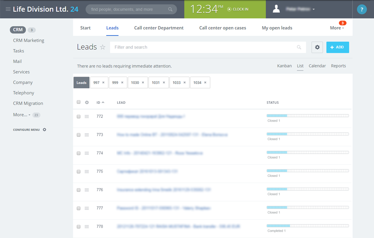Screen dimensions: 374x238
Task: Open My open leads tab
Action: [x=277, y=28]
